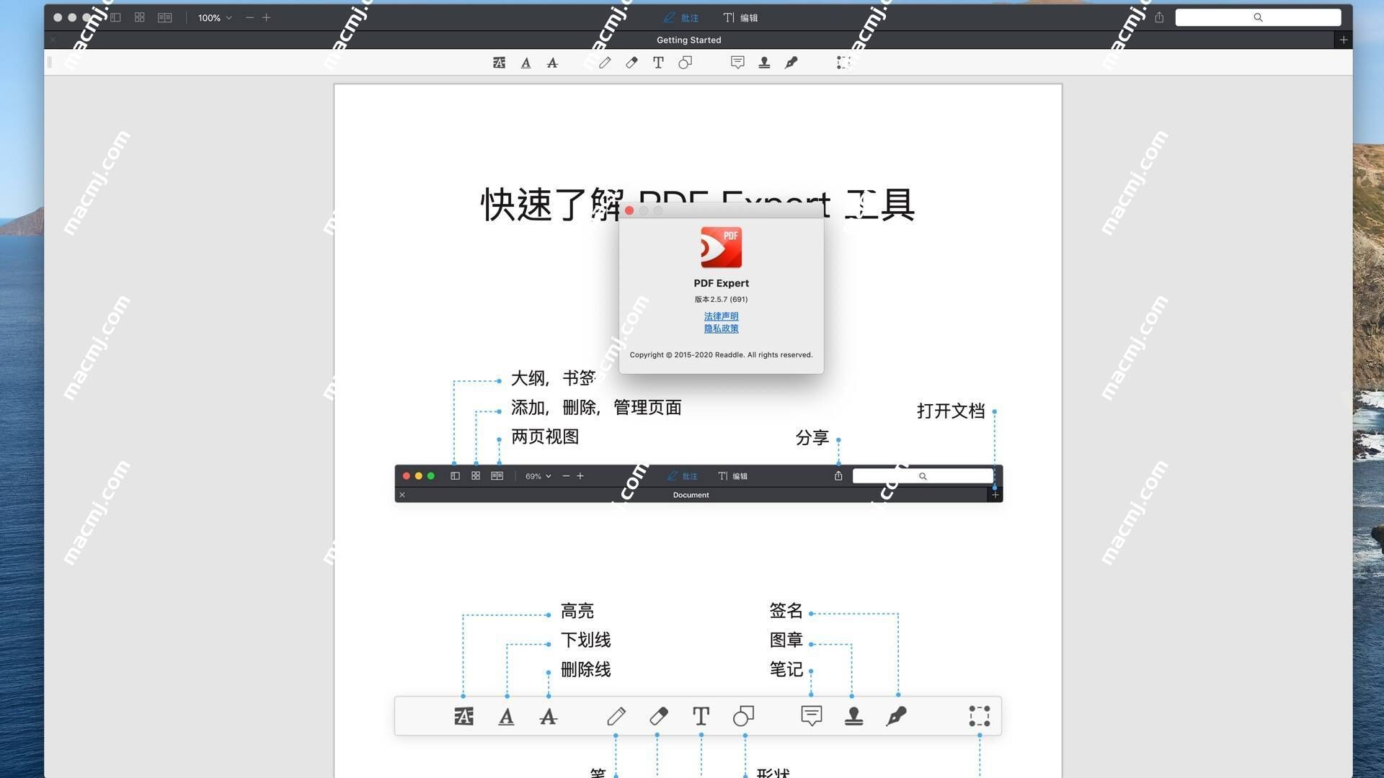
Task: Open 隐私政策 privacy policy link
Action: click(x=721, y=328)
